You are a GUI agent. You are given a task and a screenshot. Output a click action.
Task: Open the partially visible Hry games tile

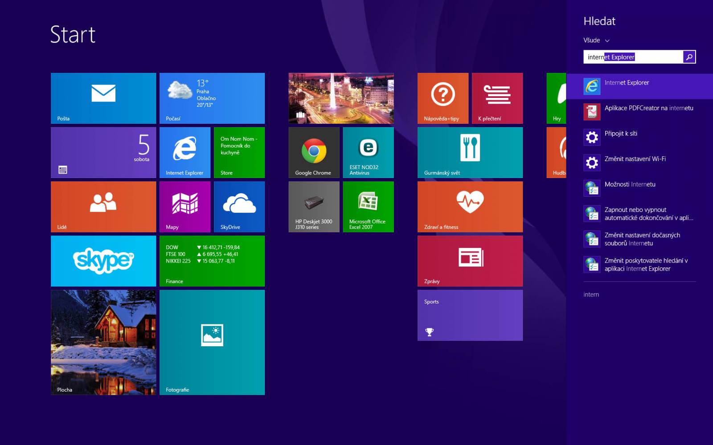pyautogui.click(x=557, y=98)
